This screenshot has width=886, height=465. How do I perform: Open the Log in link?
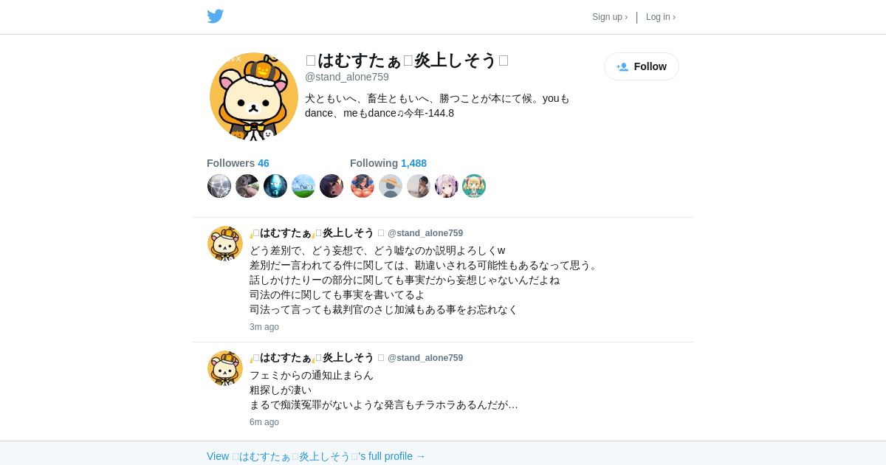click(x=661, y=17)
